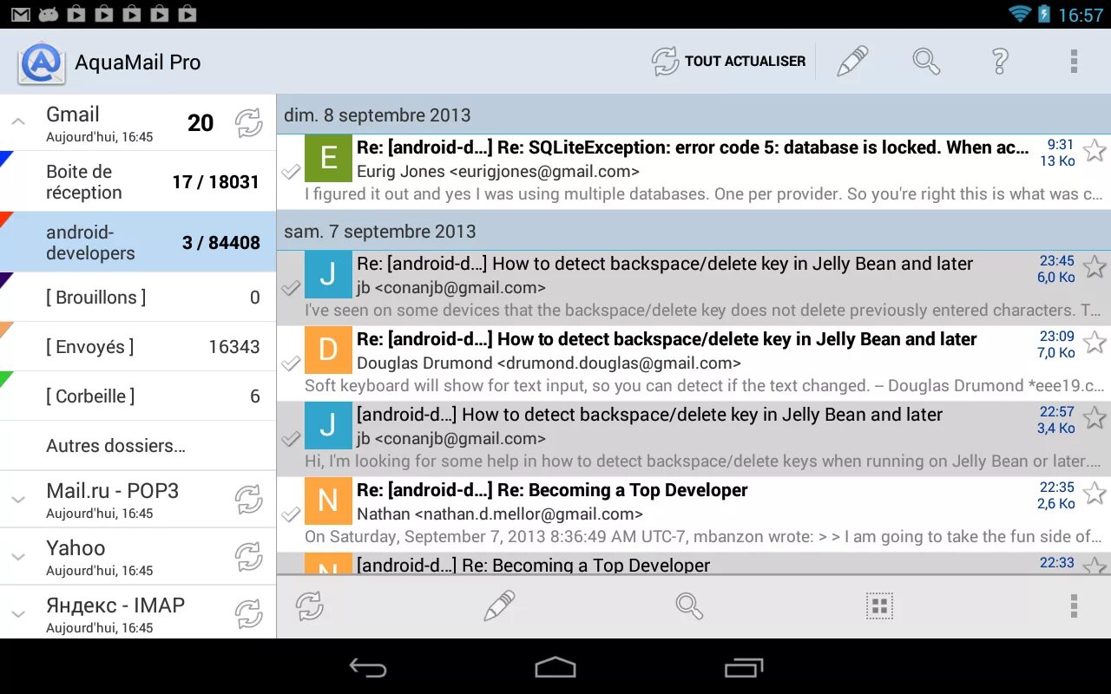Viewport: 1111px width, 694px height.
Task: Open the AquaMail Pro app logo
Action: 41,62
